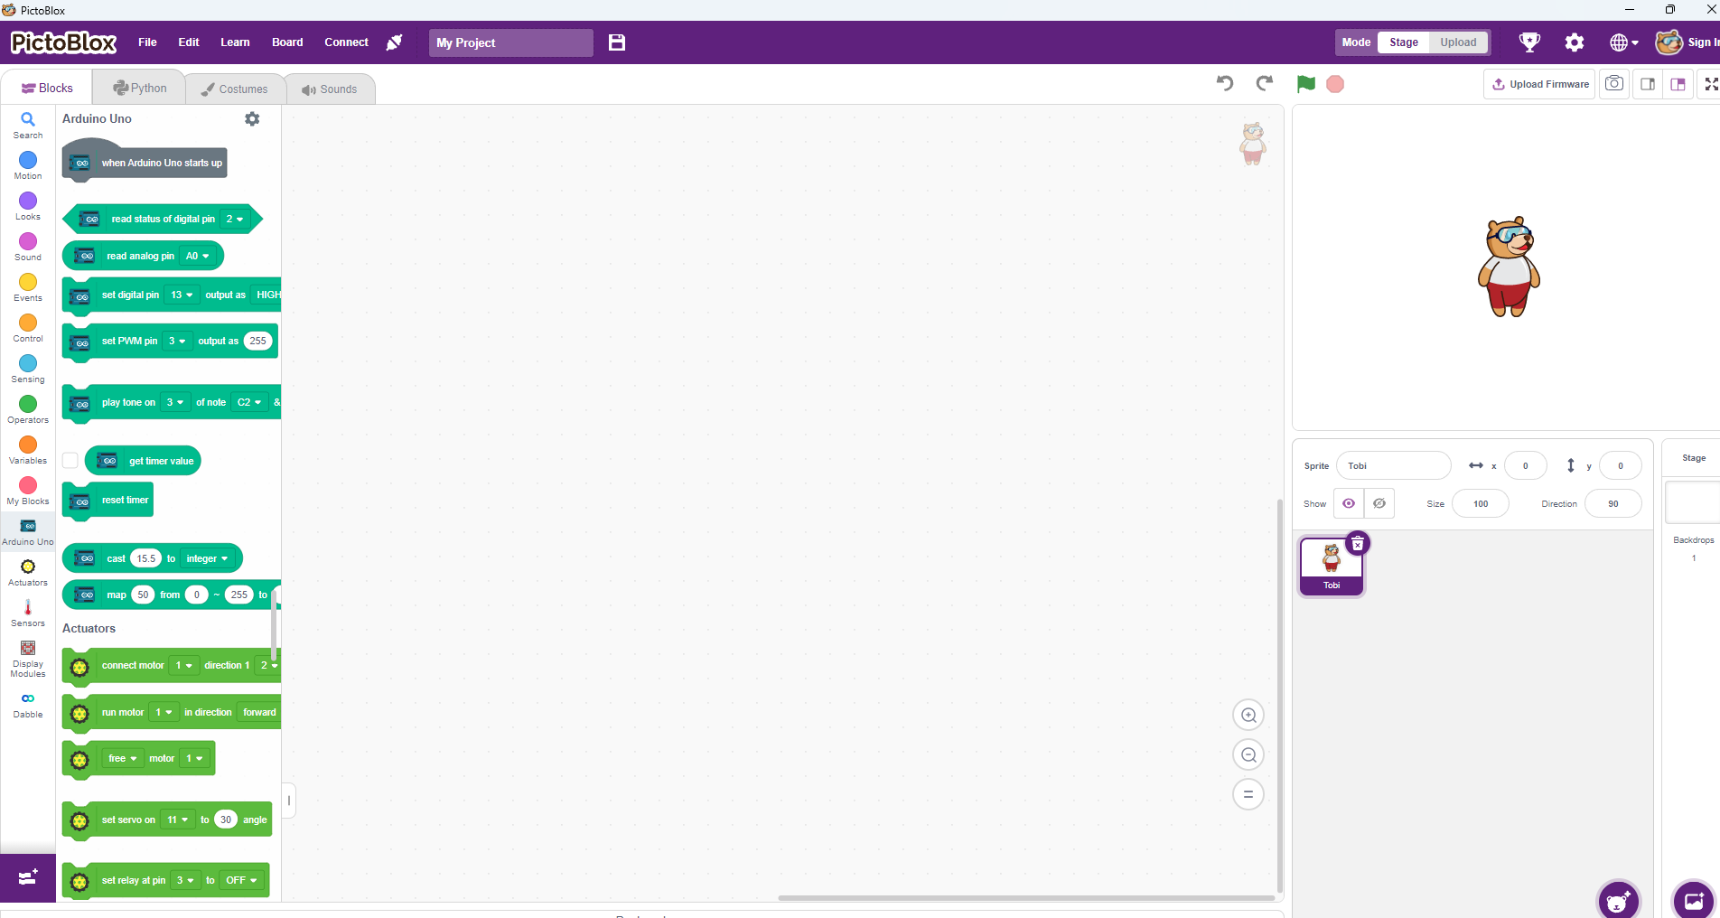Hide the sprite using crossed-eye button
The width and height of the screenshot is (1720, 918).
[1379, 503]
